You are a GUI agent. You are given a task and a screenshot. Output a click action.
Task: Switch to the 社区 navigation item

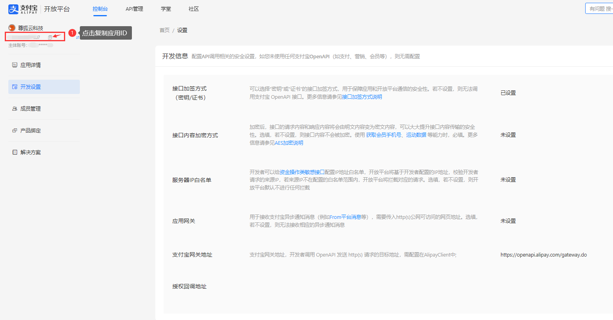pos(194,9)
